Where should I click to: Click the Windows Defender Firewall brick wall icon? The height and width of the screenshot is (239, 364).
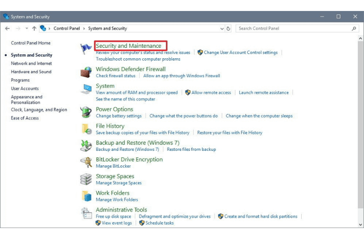point(86,72)
